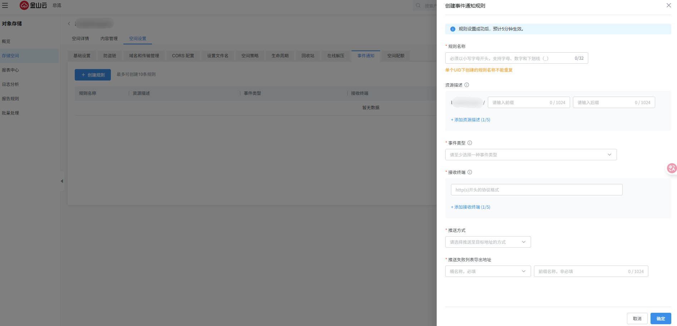Viewport: 677px width, 326px height.
Task: Click 添加资源描述 (1/5) link
Action: pyautogui.click(x=471, y=120)
